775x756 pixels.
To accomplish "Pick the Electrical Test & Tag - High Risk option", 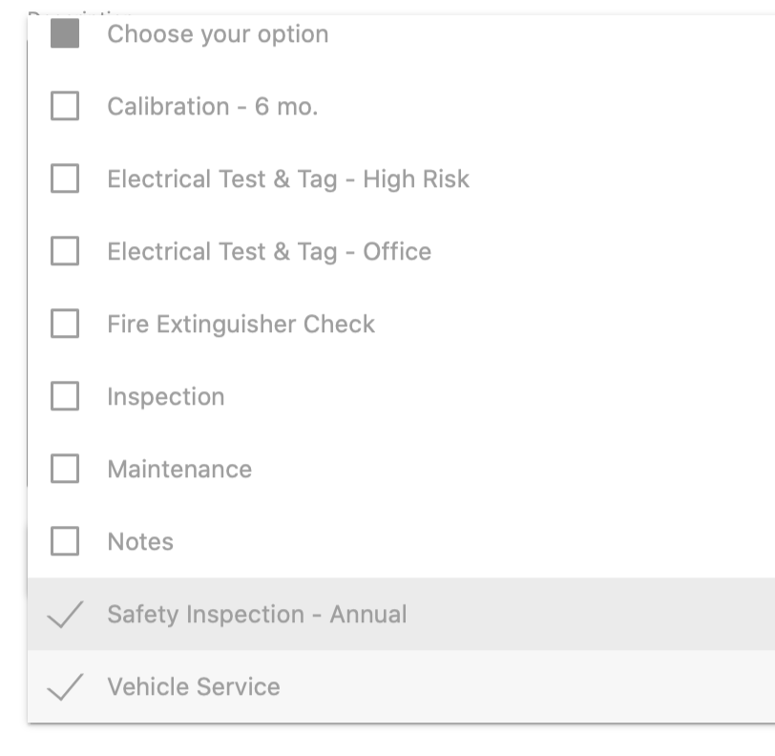I will [288, 179].
